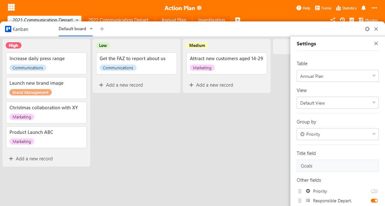This screenshot has height=206, width=385.
Task: Add a new board with plus icon
Action: click(x=102, y=29)
